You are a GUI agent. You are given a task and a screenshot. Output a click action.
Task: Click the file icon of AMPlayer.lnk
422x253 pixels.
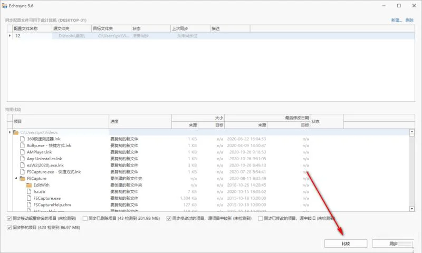(x=23, y=152)
